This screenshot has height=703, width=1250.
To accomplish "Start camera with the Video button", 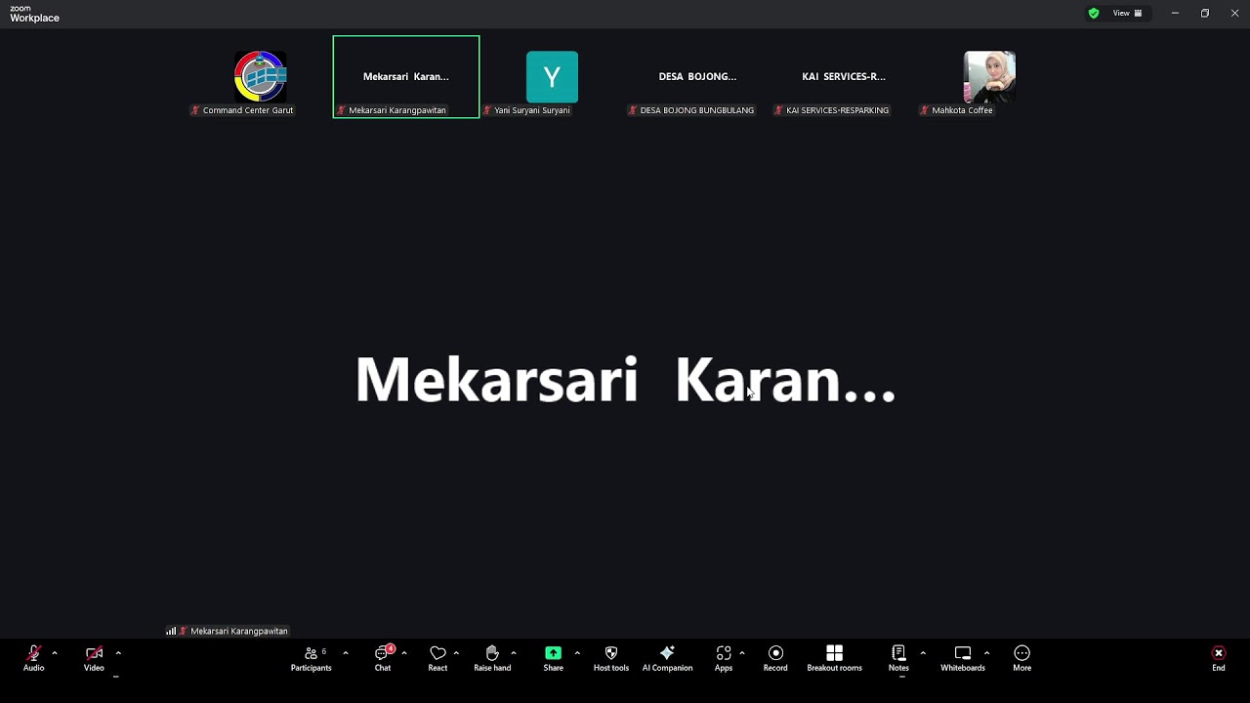I will tap(94, 659).
